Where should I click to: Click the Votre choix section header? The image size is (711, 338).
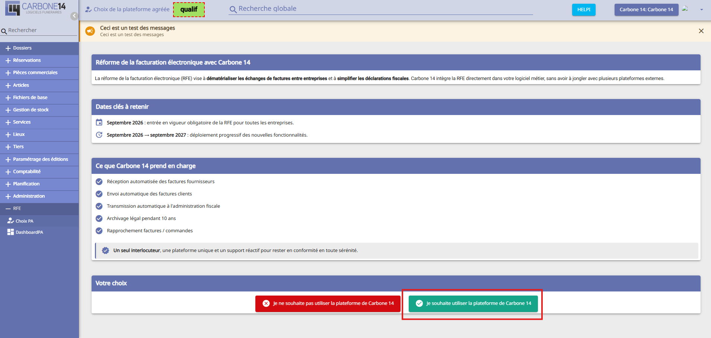(396, 283)
